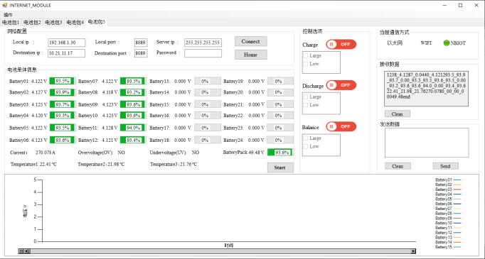Check the Low box under Charge

coord(306,64)
